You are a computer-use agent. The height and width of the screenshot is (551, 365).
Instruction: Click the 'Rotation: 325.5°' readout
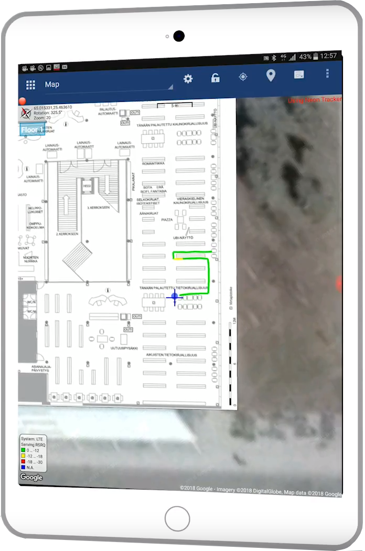click(x=48, y=113)
